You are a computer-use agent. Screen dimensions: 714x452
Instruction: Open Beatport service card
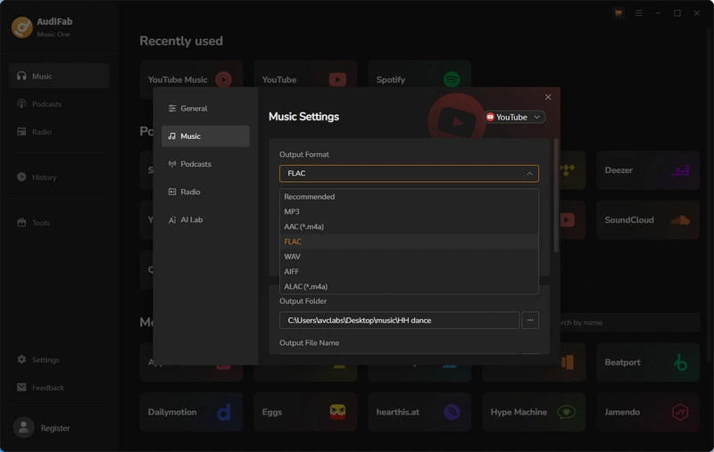648,362
